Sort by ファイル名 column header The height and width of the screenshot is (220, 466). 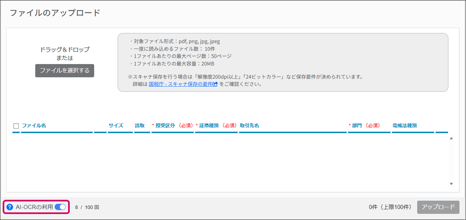(34, 126)
